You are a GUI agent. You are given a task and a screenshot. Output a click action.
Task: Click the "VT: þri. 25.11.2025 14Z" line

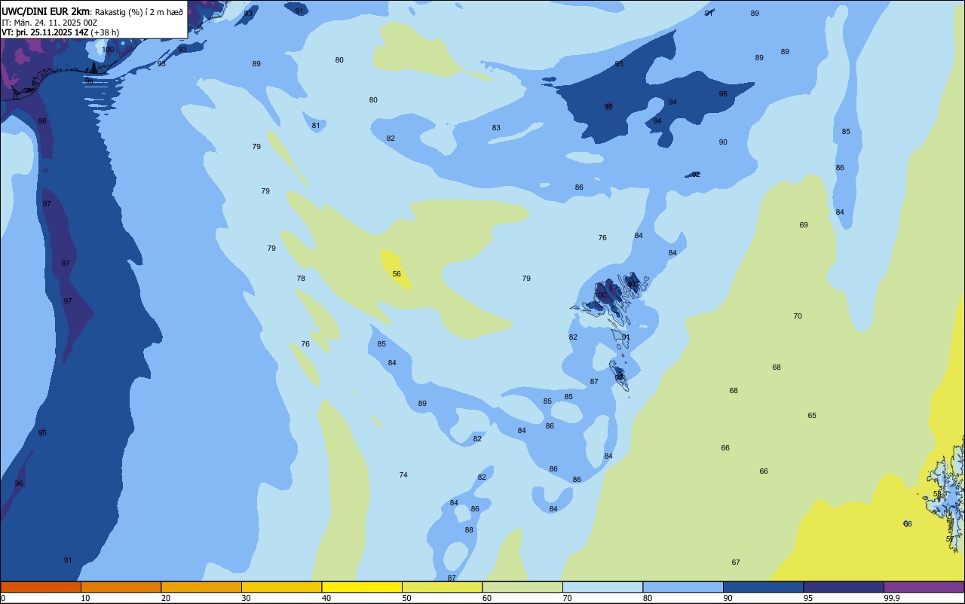(44, 32)
